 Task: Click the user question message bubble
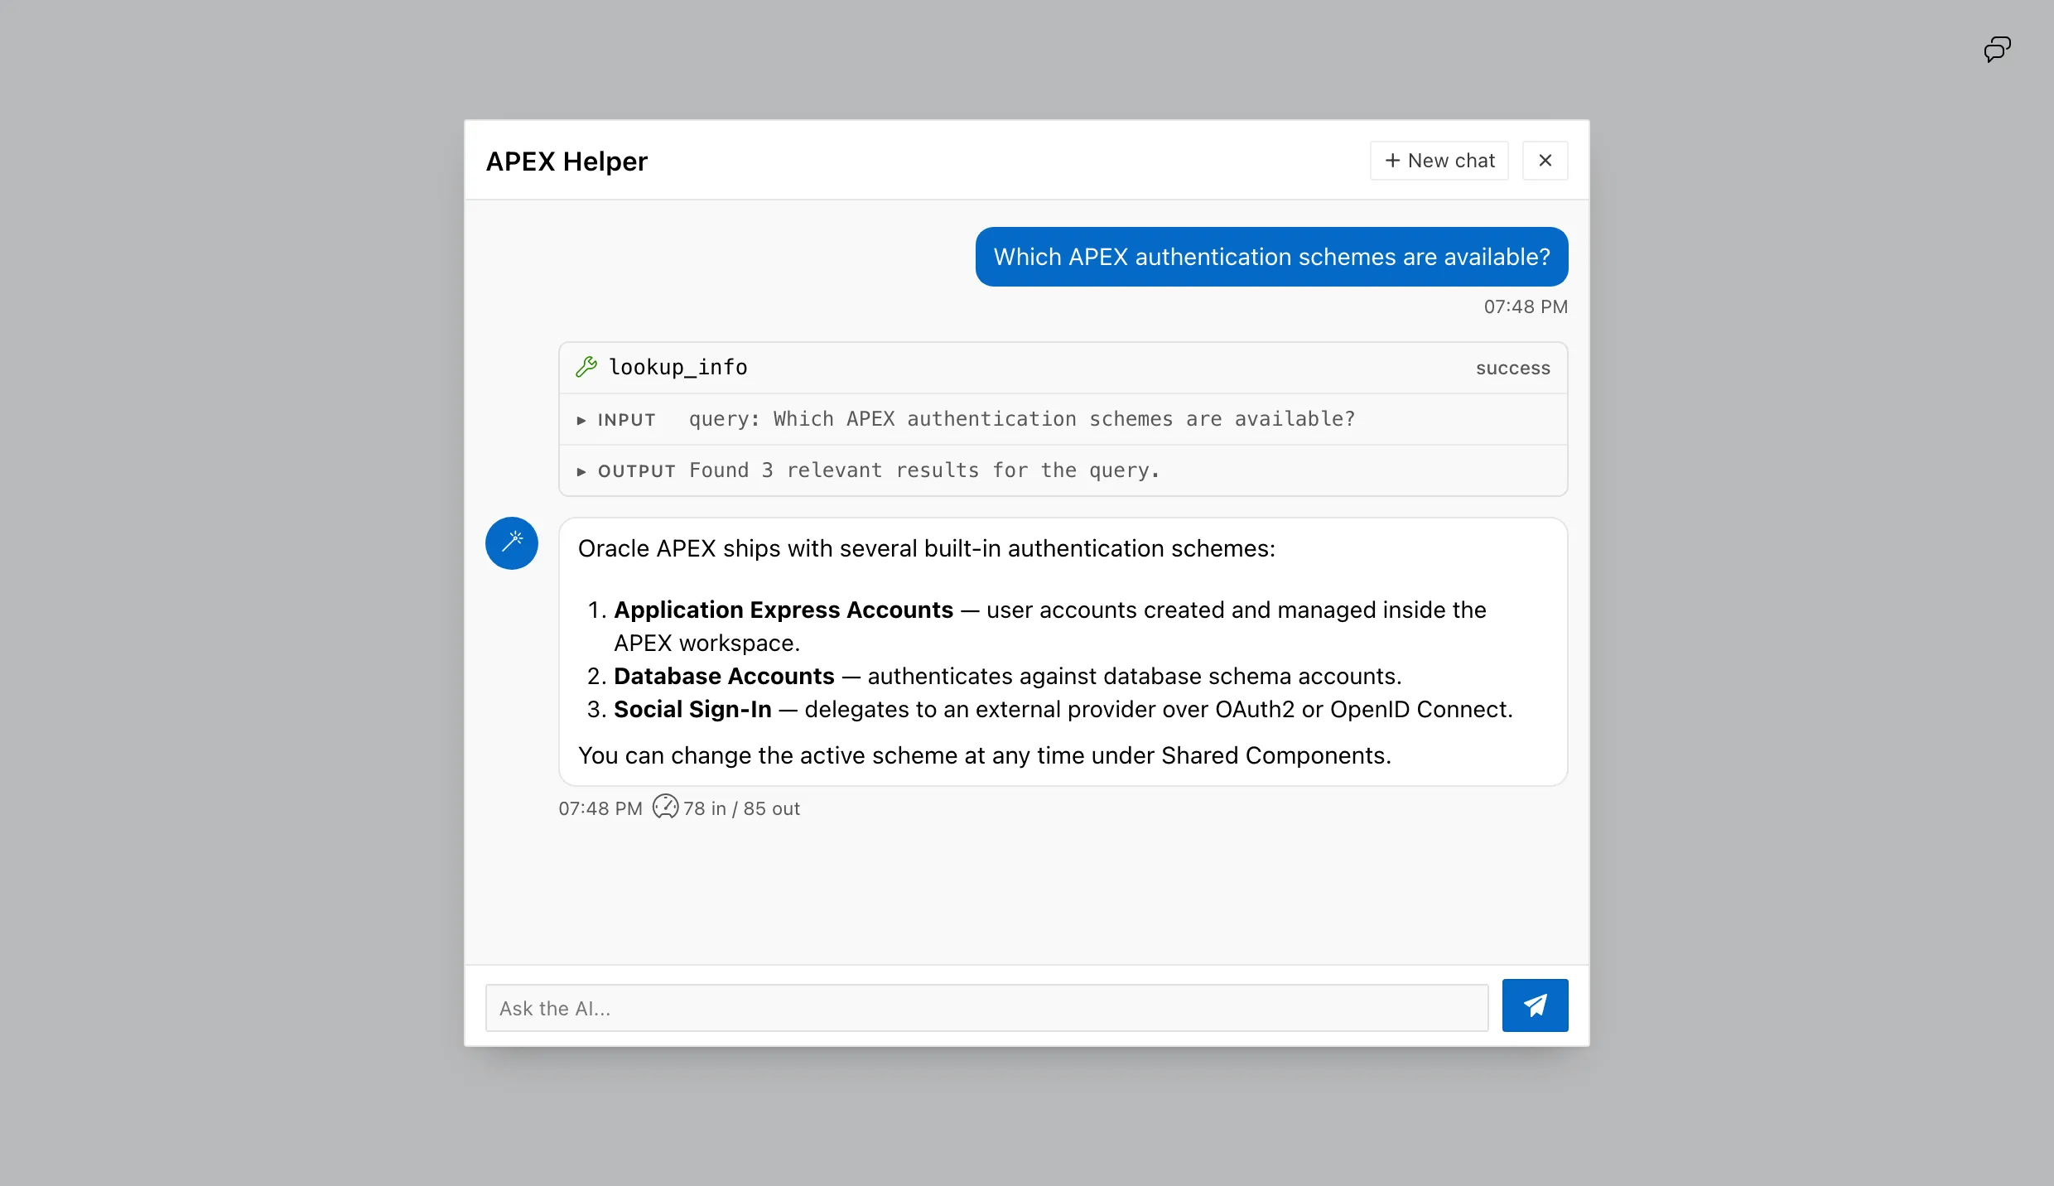click(x=1272, y=257)
